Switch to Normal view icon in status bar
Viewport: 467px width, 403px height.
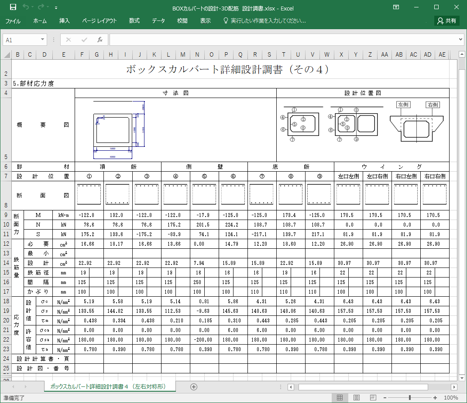click(x=340, y=398)
